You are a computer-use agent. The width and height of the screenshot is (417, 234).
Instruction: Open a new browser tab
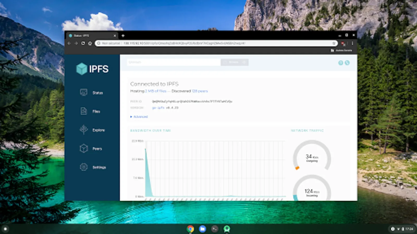[x=123, y=36]
